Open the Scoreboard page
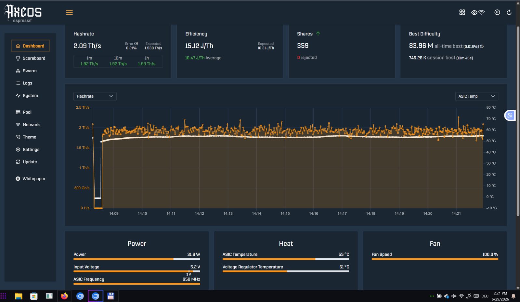 tap(31, 58)
